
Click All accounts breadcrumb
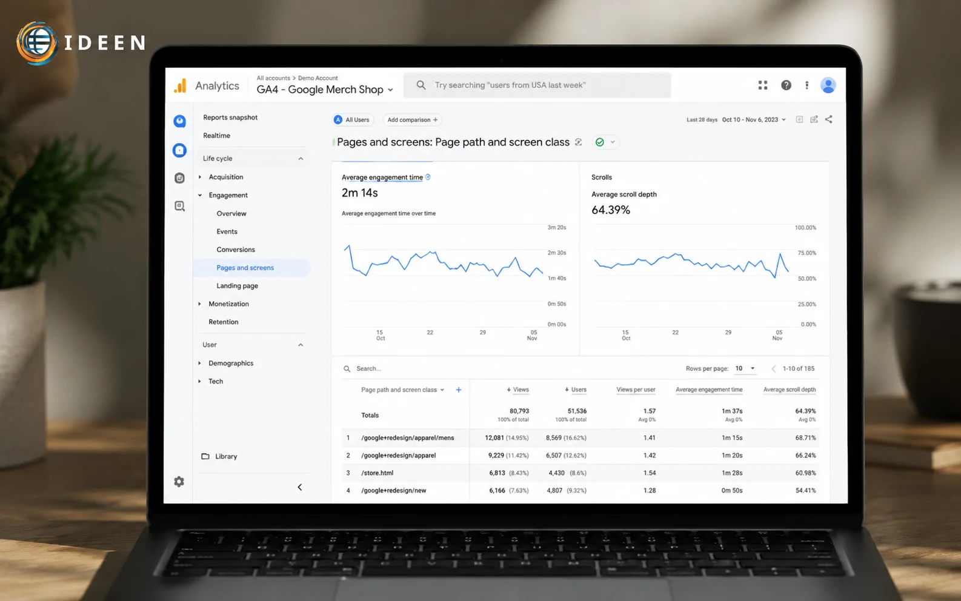click(273, 78)
